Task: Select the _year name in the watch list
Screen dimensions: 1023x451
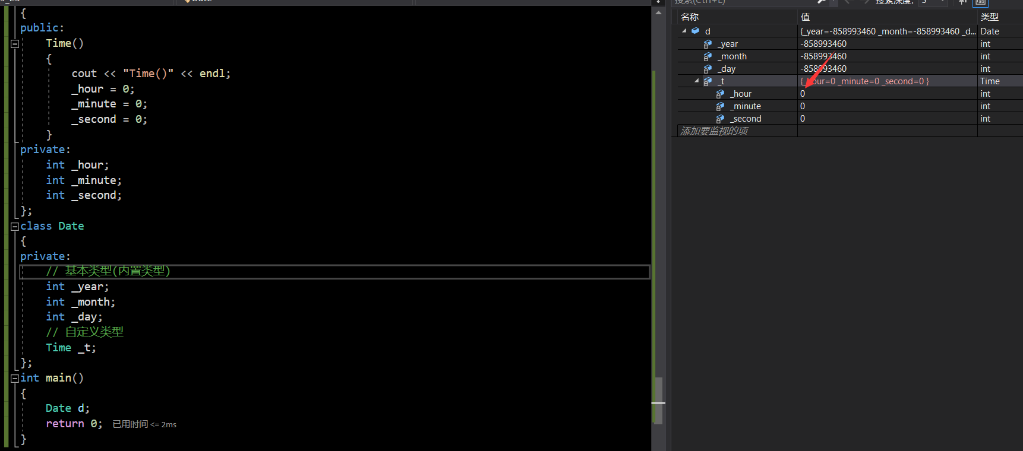Action: (x=728, y=44)
